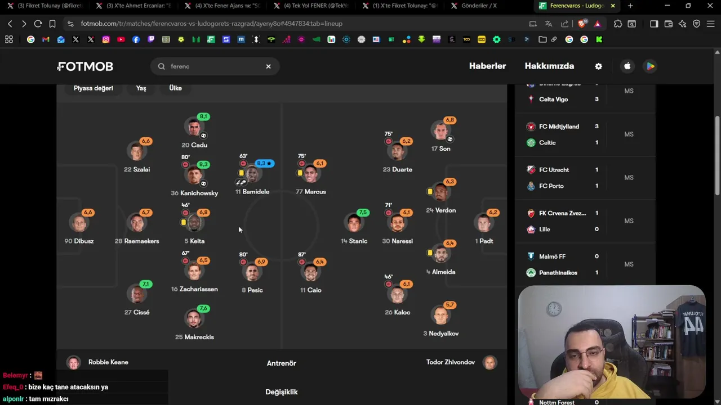Open FotMob settings gear
721x405 pixels.
point(598,66)
